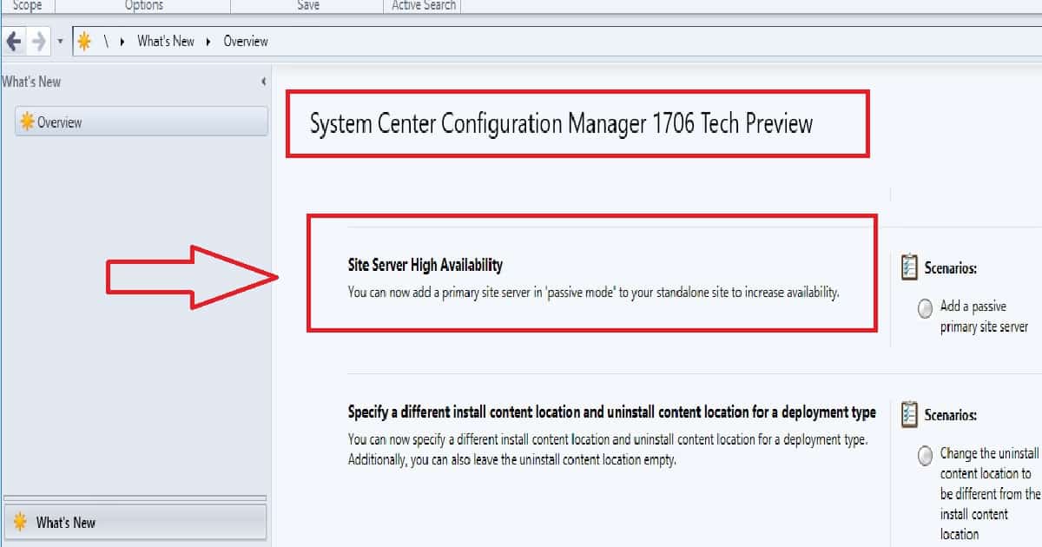
Task: Click star icon on What's New workspace
Action: tap(21, 523)
